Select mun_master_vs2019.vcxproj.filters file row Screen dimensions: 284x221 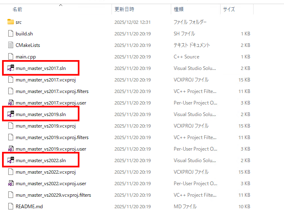[x=52, y=137]
